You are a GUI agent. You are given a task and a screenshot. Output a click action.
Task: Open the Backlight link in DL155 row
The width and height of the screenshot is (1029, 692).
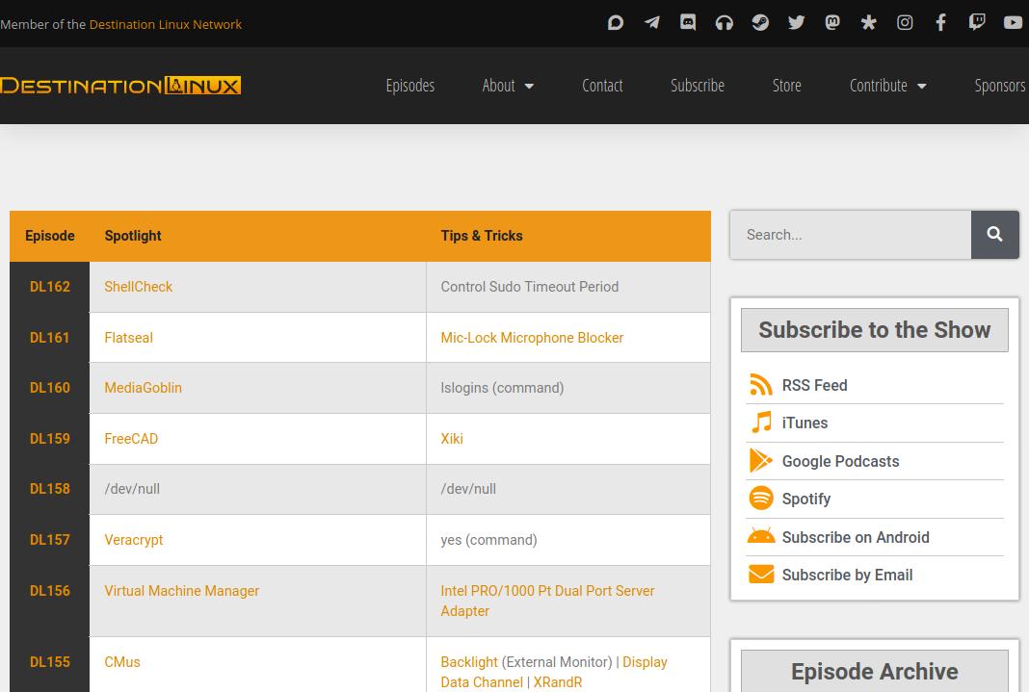pos(469,662)
